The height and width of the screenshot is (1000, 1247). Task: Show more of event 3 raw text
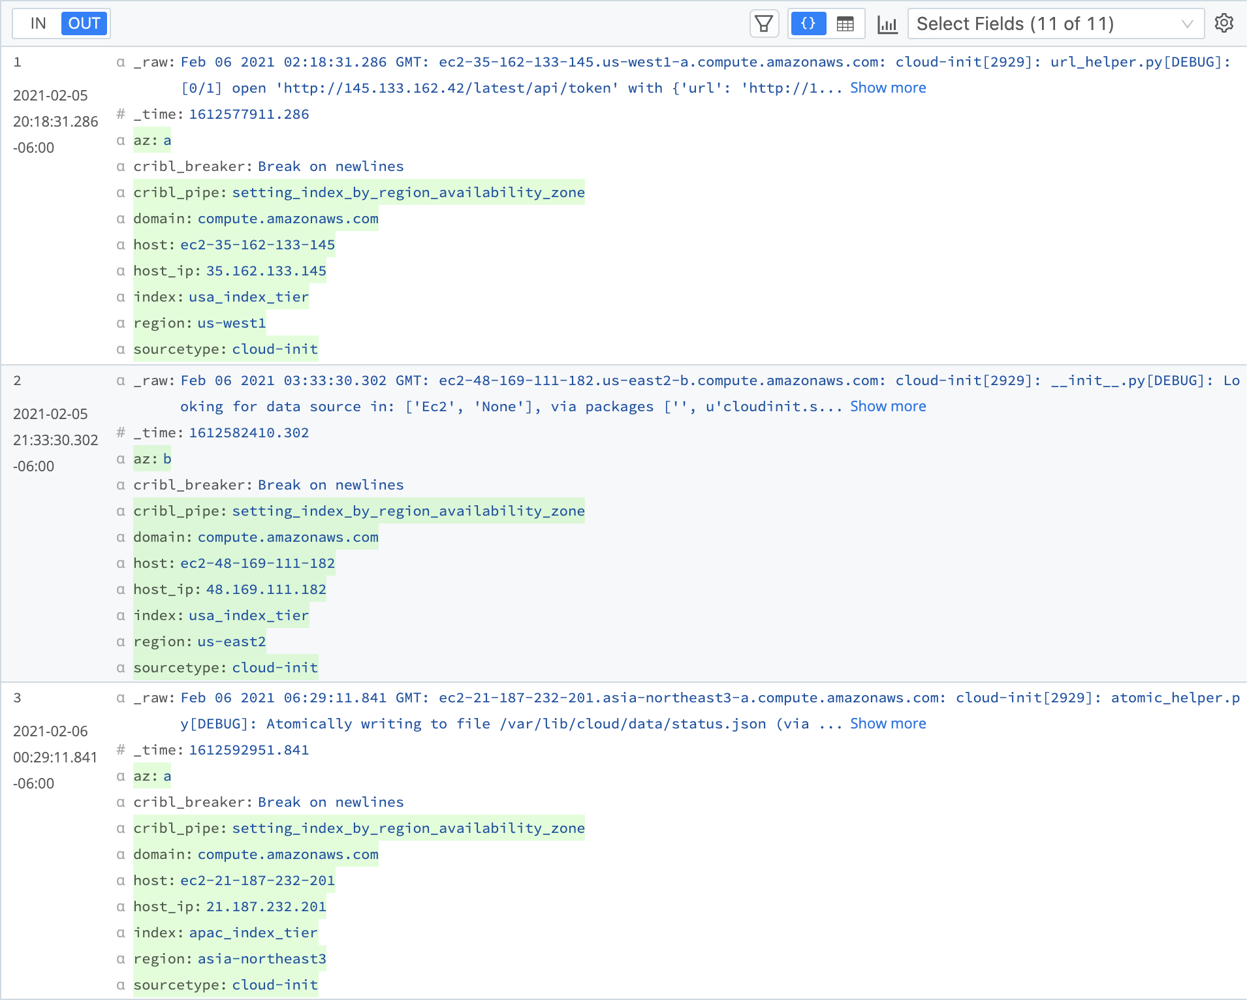887,724
